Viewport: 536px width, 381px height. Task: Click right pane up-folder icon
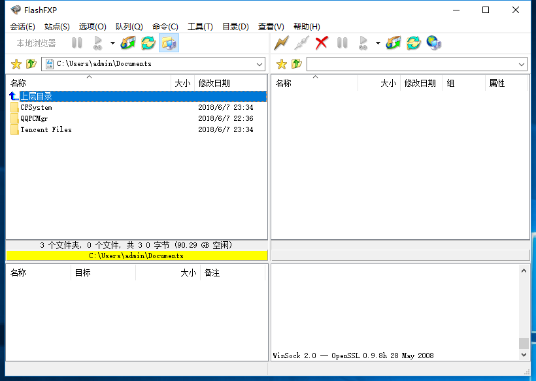point(296,64)
